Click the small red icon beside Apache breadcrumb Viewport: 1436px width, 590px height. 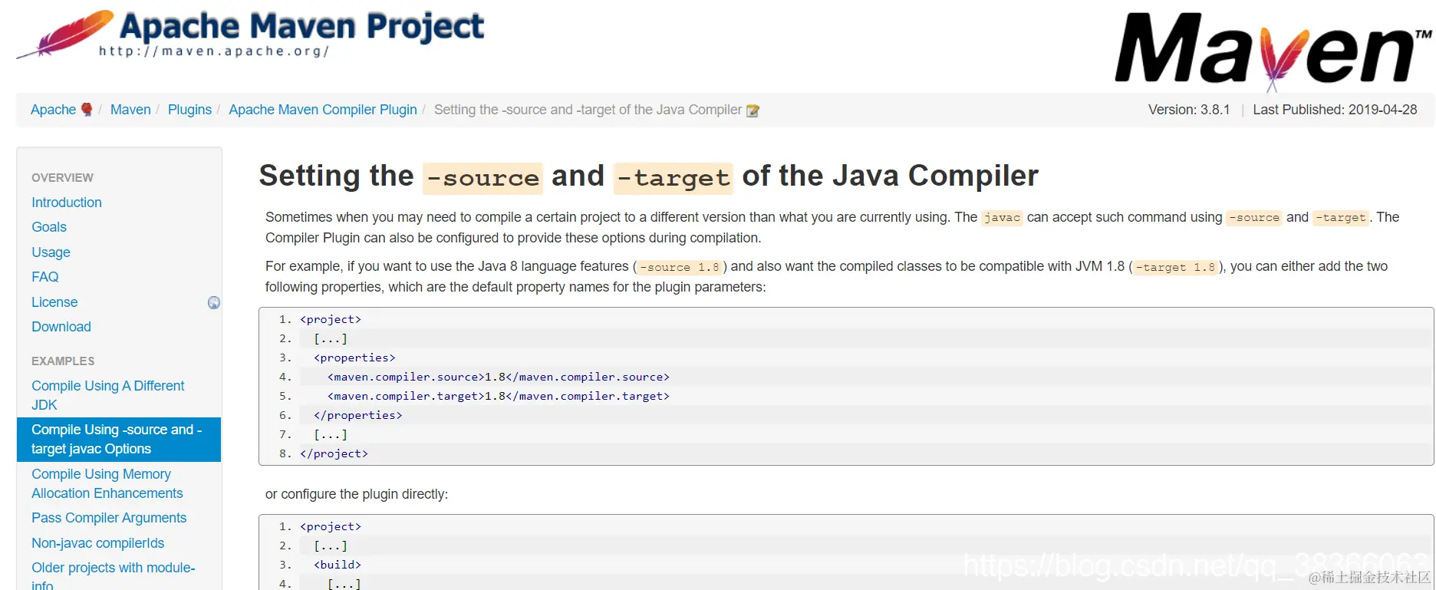pos(87,110)
